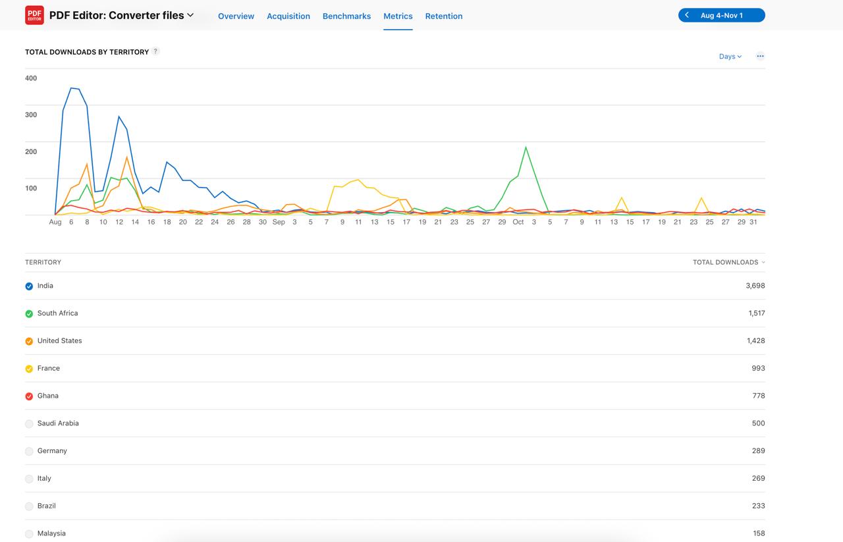Click Ghana's red color marker
Screen dimensions: 843x542
point(29,396)
